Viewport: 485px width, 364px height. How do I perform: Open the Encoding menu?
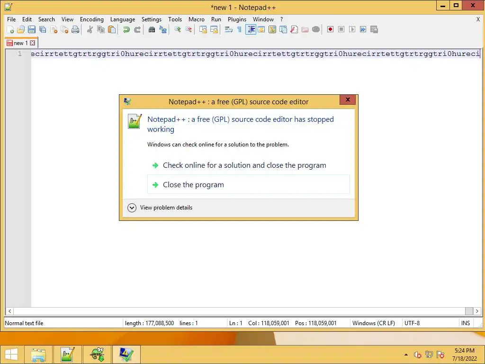91,19
